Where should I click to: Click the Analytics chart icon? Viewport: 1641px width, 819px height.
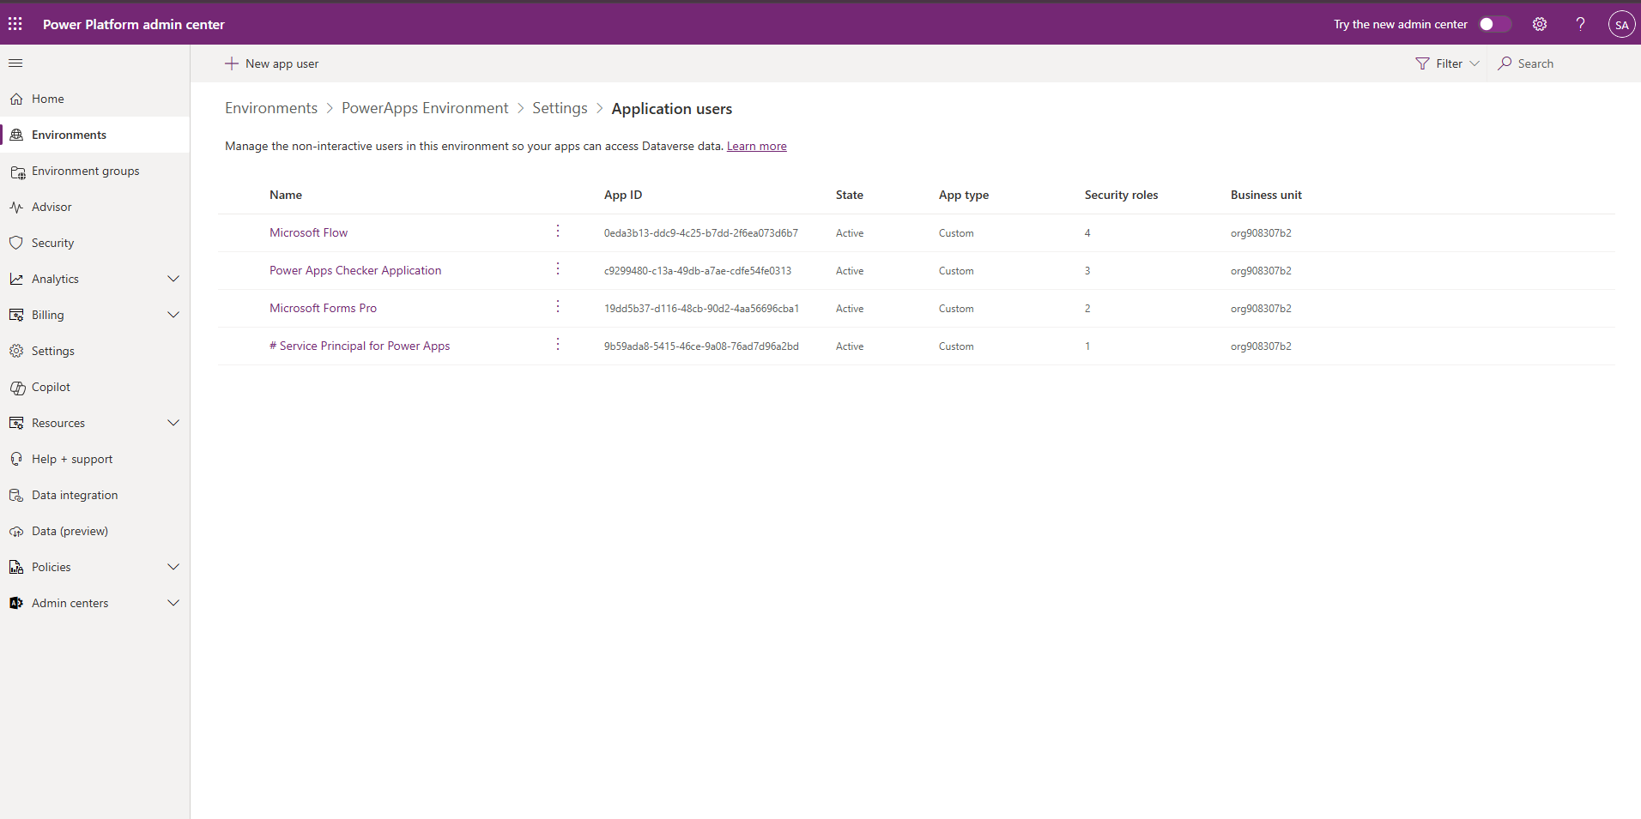[16, 280]
